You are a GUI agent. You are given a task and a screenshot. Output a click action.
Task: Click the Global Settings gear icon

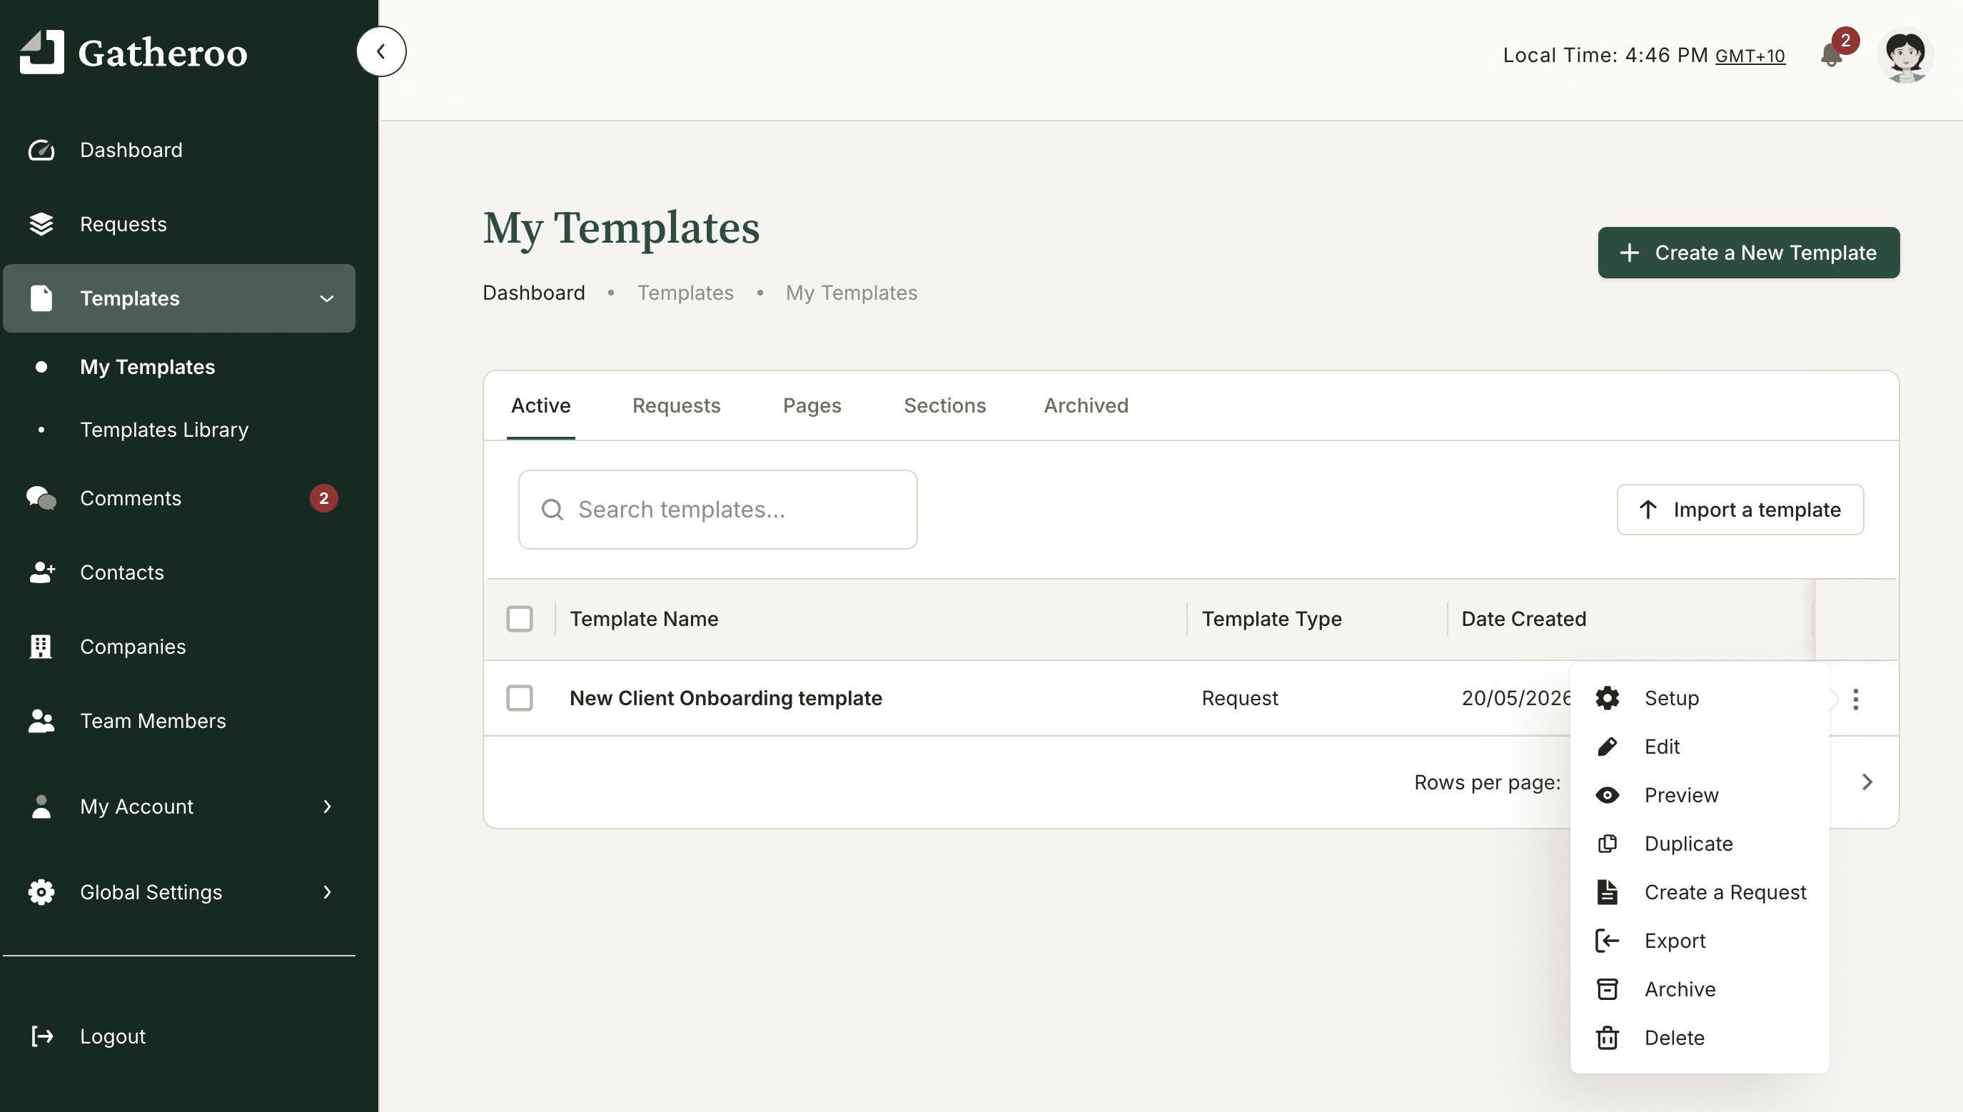[x=41, y=891]
